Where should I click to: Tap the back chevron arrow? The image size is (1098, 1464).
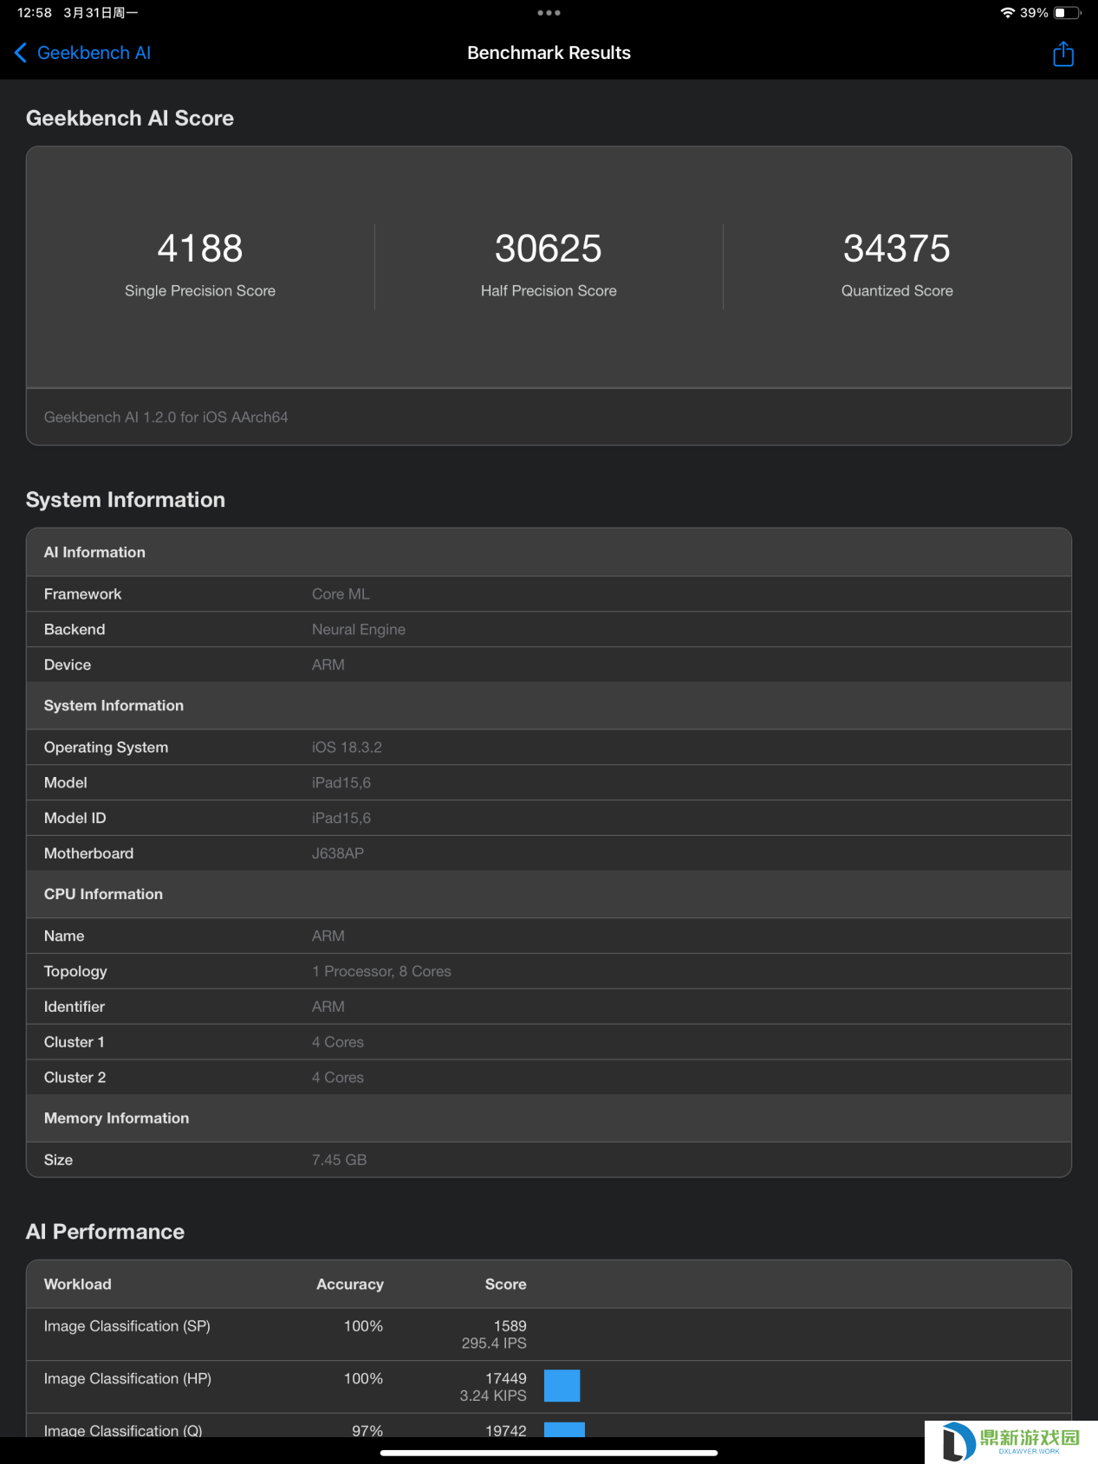21,53
